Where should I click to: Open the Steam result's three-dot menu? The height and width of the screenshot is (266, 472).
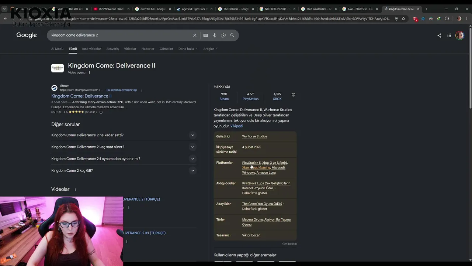pyautogui.click(x=142, y=90)
